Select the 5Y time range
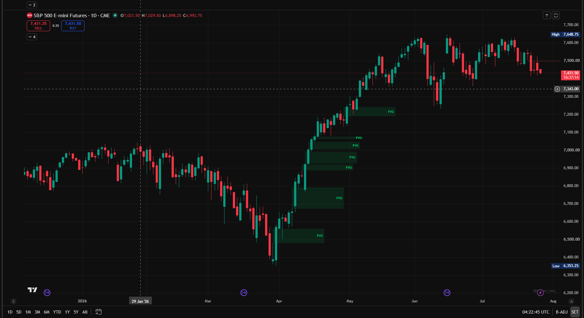The width and height of the screenshot is (584, 318). click(x=76, y=312)
